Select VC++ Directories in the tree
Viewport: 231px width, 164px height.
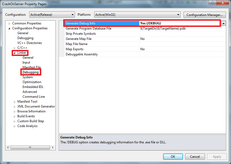click(x=30, y=43)
